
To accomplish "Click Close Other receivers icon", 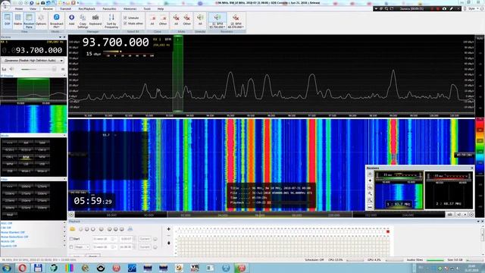I will [x=163, y=20].
